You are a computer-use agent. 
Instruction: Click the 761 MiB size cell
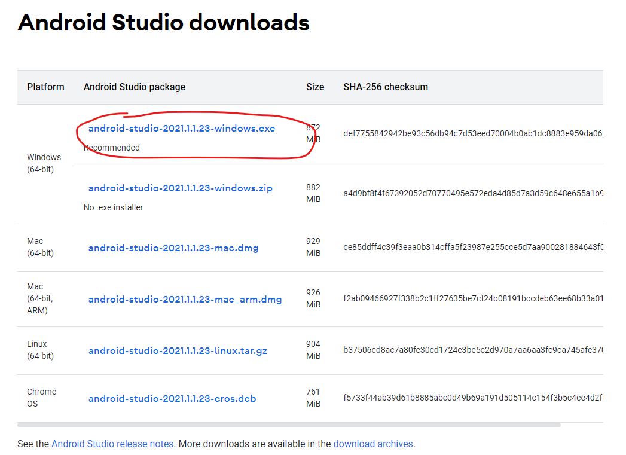click(x=313, y=398)
